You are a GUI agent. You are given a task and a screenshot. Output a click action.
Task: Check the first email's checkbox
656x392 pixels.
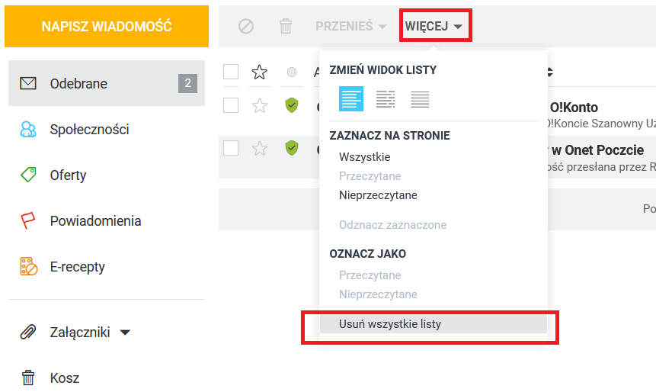click(231, 106)
